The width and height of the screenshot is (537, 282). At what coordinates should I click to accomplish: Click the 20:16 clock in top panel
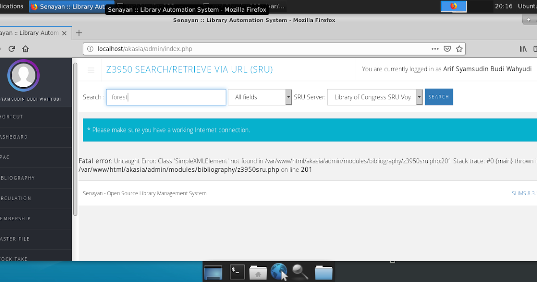click(504, 6)
